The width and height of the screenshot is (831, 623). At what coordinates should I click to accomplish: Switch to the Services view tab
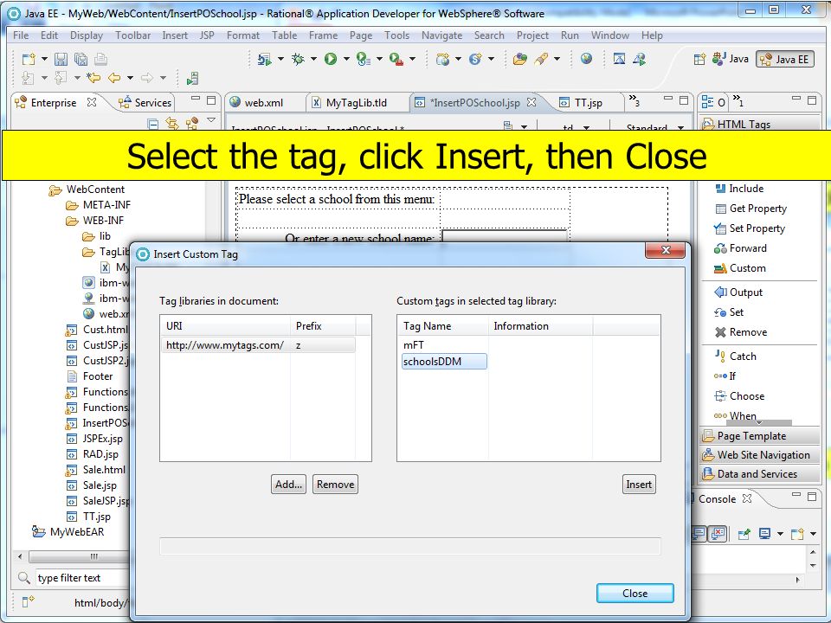(145, 103)
